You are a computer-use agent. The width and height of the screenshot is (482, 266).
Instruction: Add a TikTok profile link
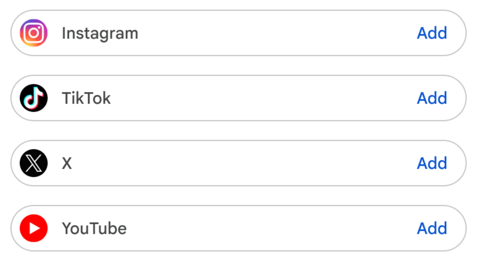[432, 98]
